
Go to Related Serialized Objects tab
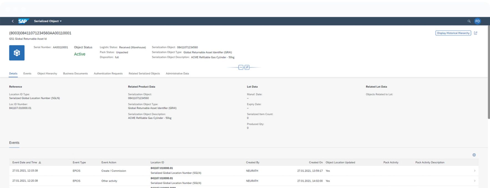point(144,74)
